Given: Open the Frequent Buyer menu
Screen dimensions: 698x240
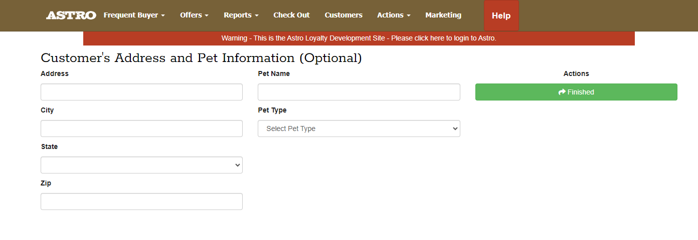Looking at the screenshot, I should pos(134,15).
